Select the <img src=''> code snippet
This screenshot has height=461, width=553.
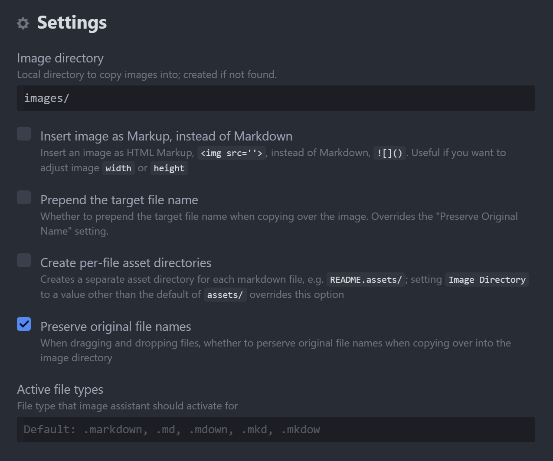pyautogui.click(x=231, y=153)
